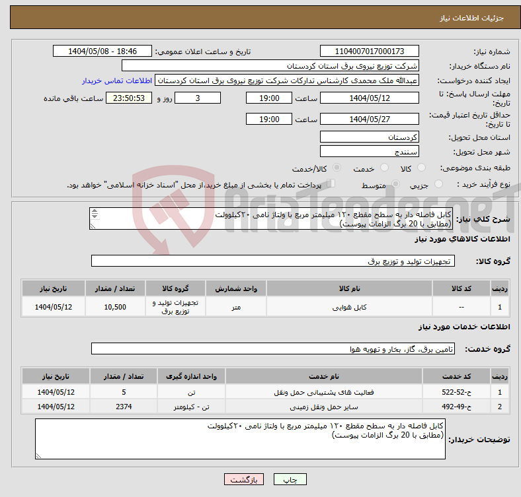Click the واحد شمارش column header

[236, 288]
